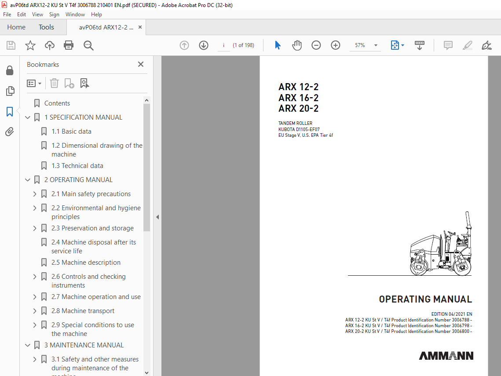Image resolution: width=501 pixels, height=376 pixels.
Task: Show Page Thumbnails panel
Action: pyautogui.click(x=10, y=91)
